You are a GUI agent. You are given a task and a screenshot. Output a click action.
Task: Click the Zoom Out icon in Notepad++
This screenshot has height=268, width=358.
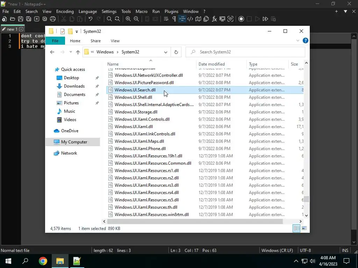(x=136, y=19)
